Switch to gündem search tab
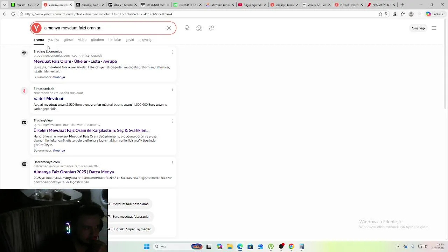The width and height of the screenshot is (448, 252). click(x=97, y=40)
